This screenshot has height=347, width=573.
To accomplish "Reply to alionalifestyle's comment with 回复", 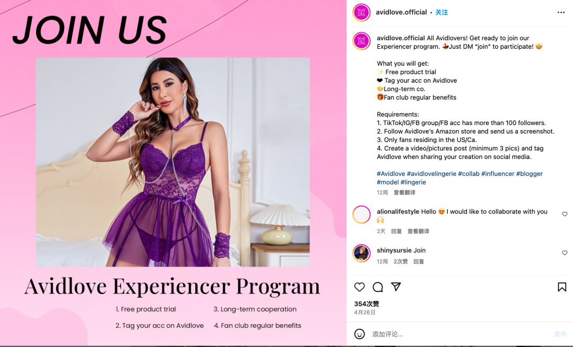I will pos(396,232).
